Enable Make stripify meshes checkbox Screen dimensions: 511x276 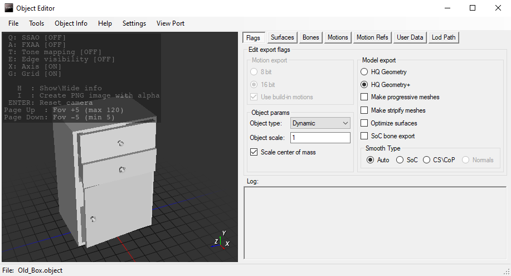point(393,110)
